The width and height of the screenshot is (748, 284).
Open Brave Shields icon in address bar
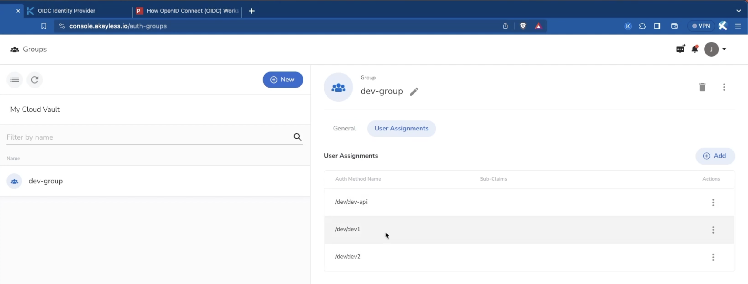(523, 26)
